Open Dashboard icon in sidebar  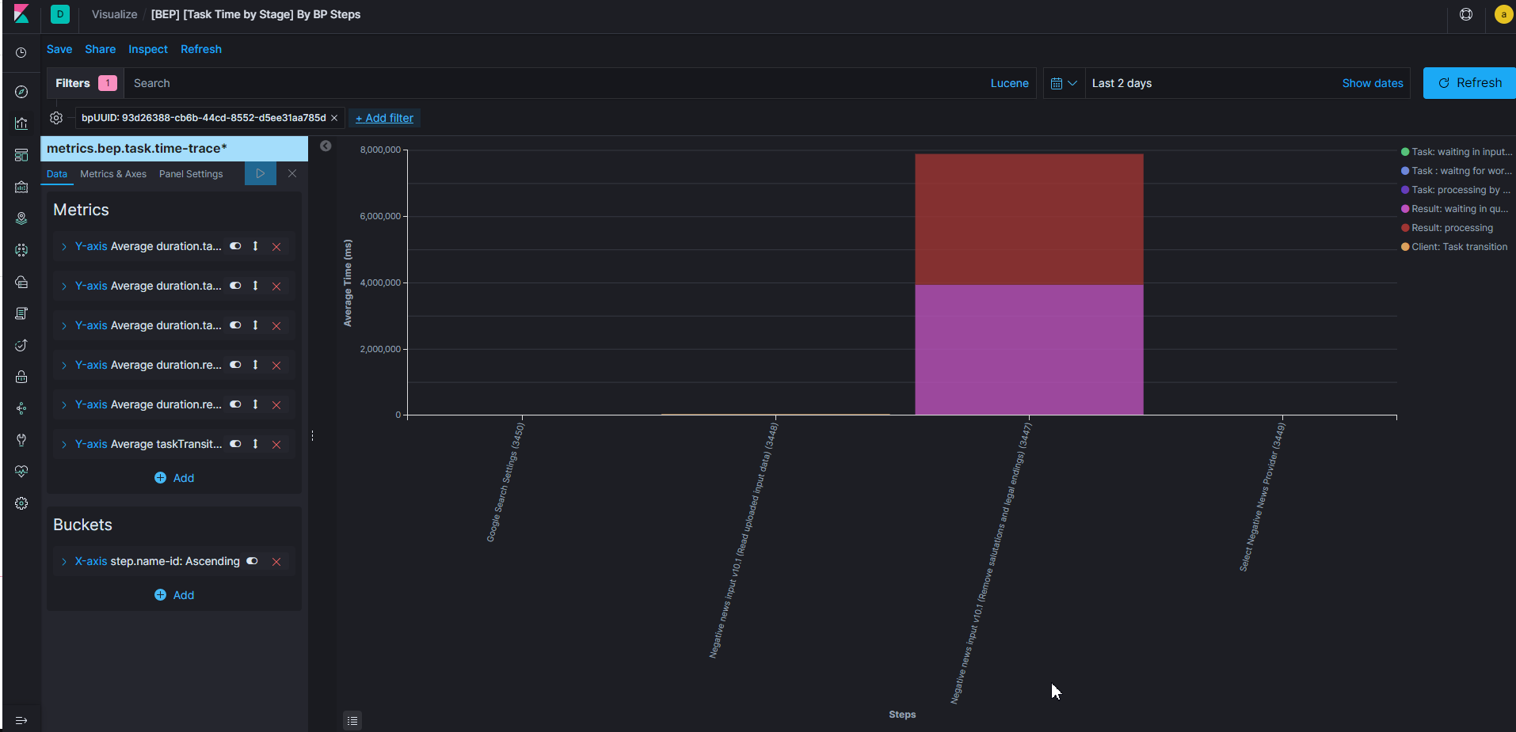click(21, 155)
